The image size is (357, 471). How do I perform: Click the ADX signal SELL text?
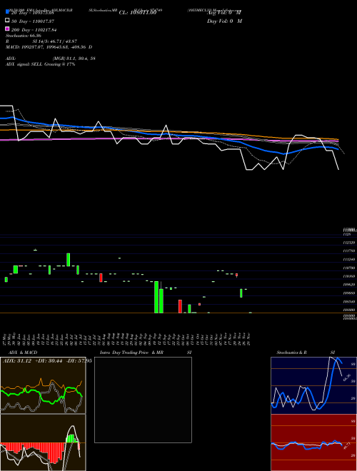40,64
